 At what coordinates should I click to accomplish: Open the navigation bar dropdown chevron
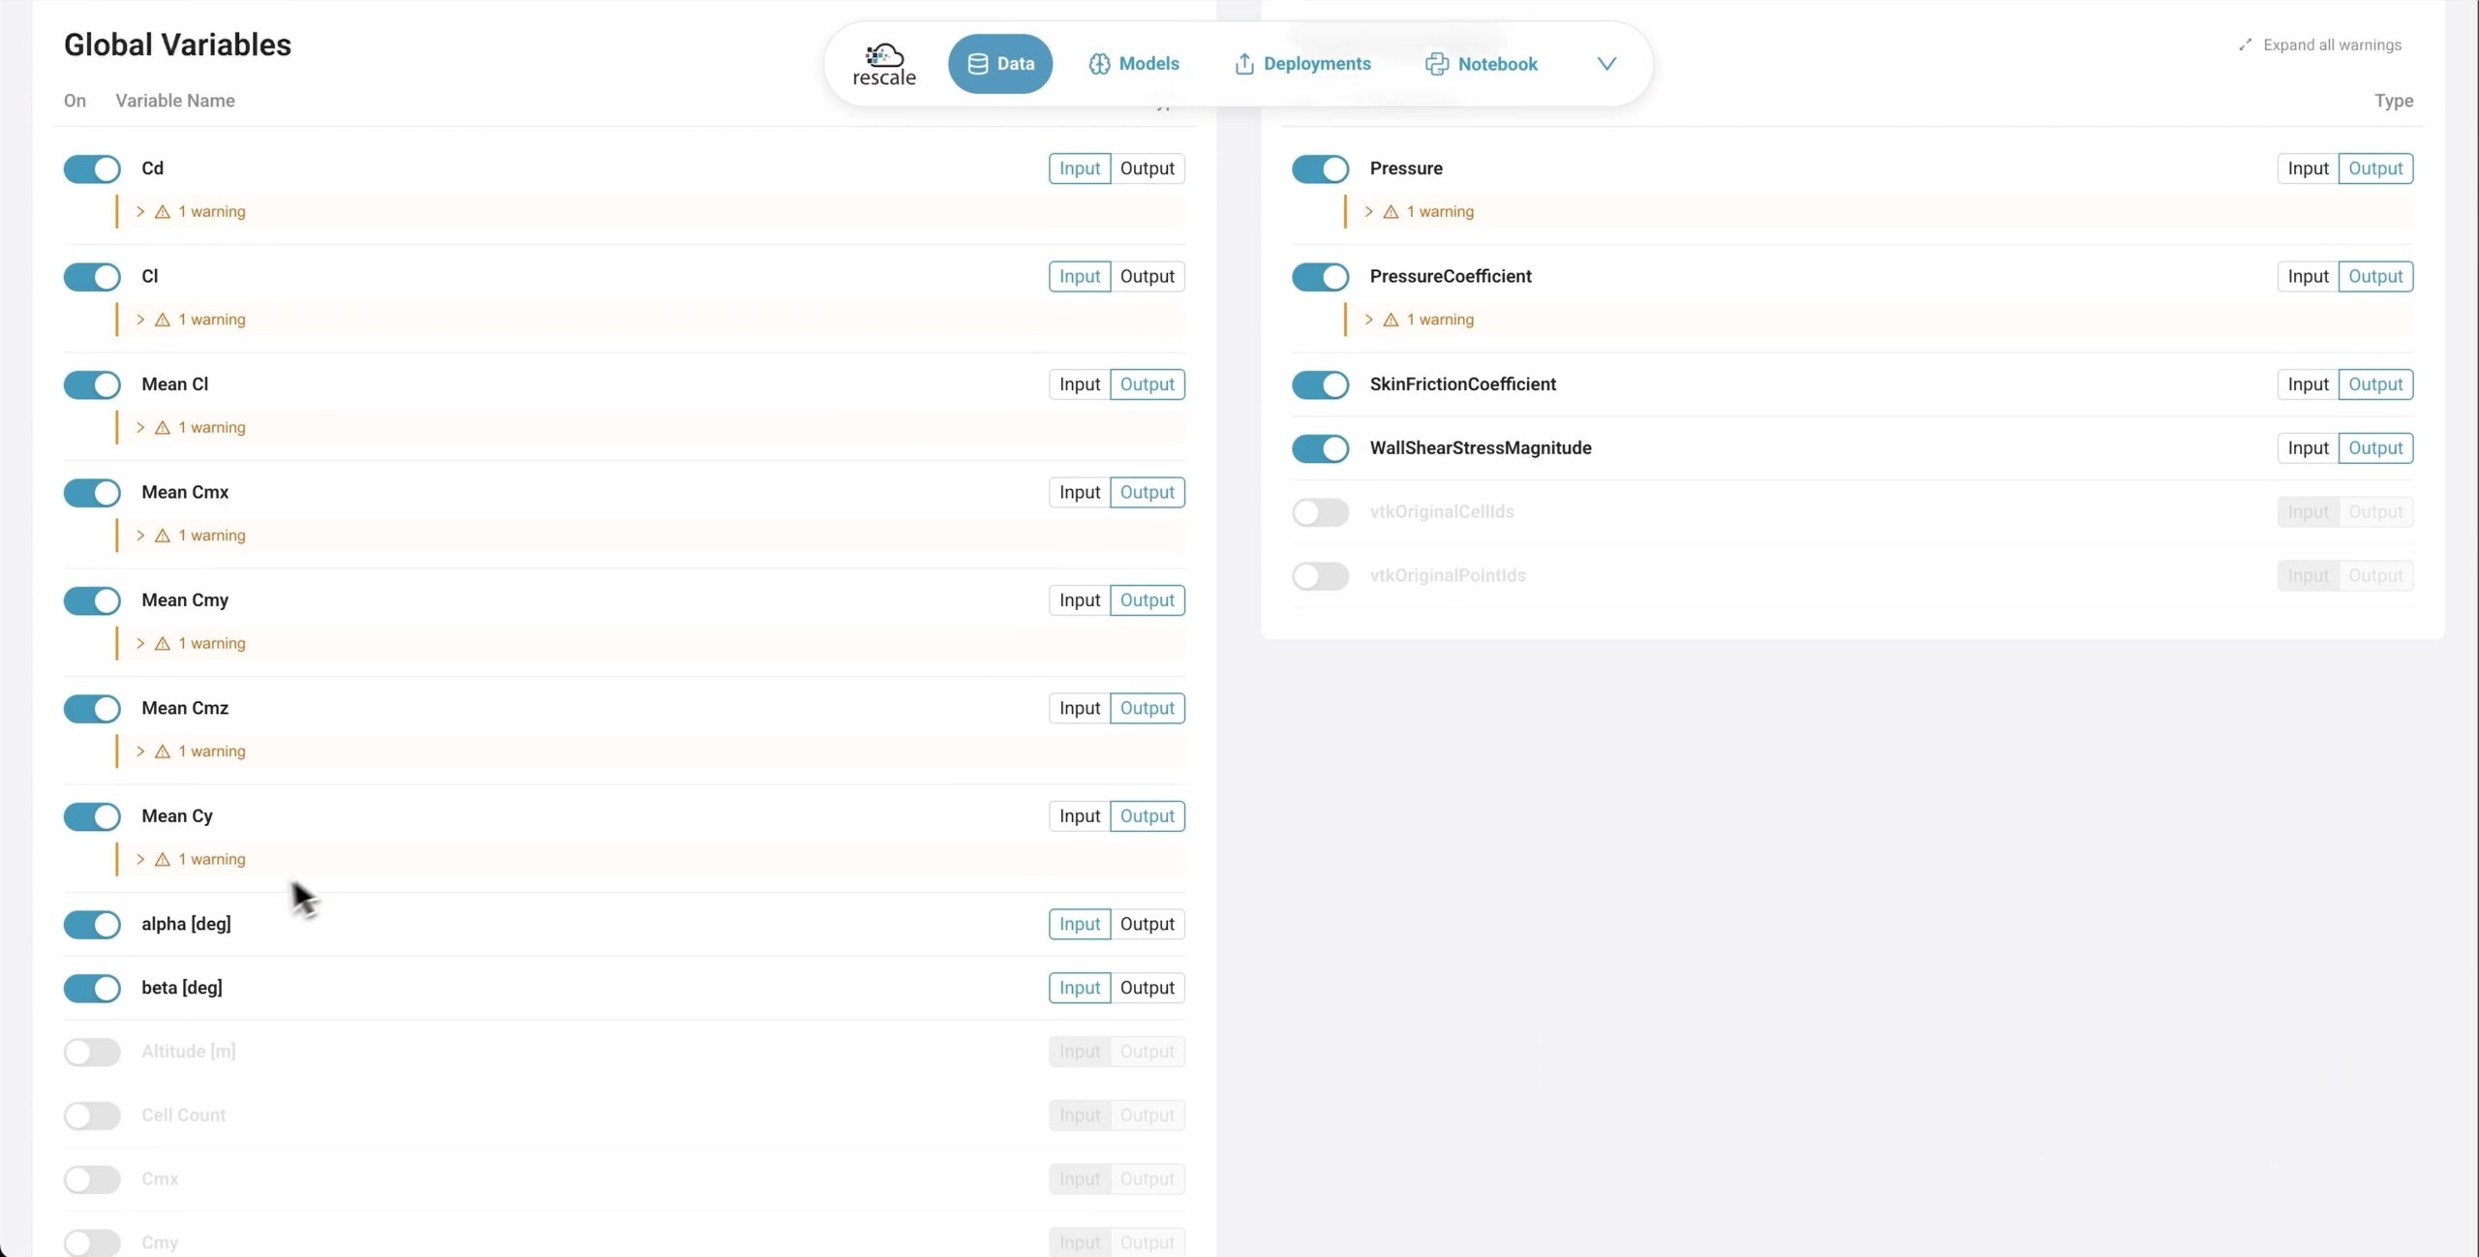(x=1607, y=64)
